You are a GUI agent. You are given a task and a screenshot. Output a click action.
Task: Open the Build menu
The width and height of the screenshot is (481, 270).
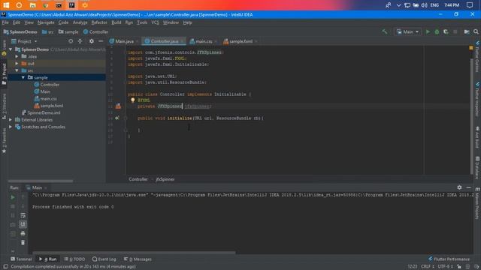click(116, 22)
